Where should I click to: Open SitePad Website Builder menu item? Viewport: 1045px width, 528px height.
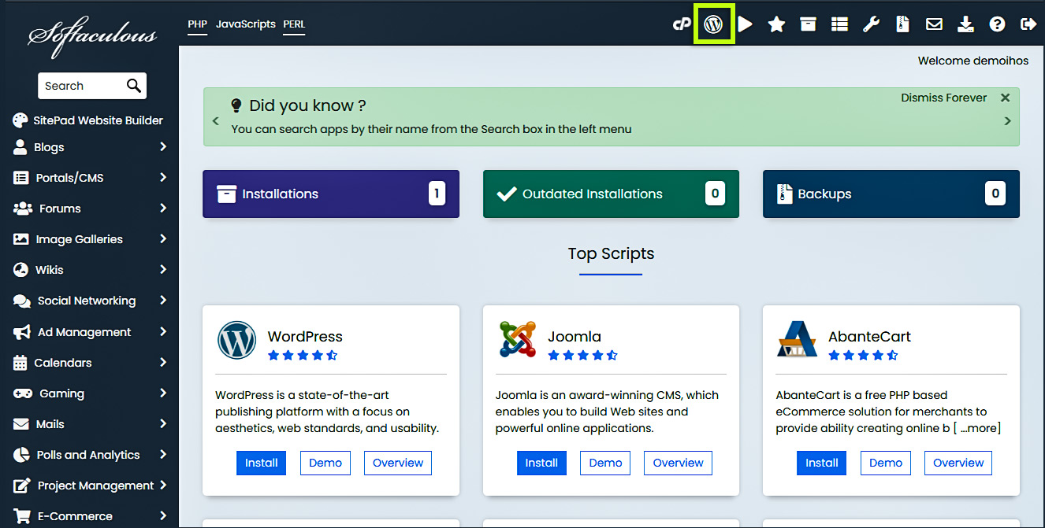tap(89, 120)
